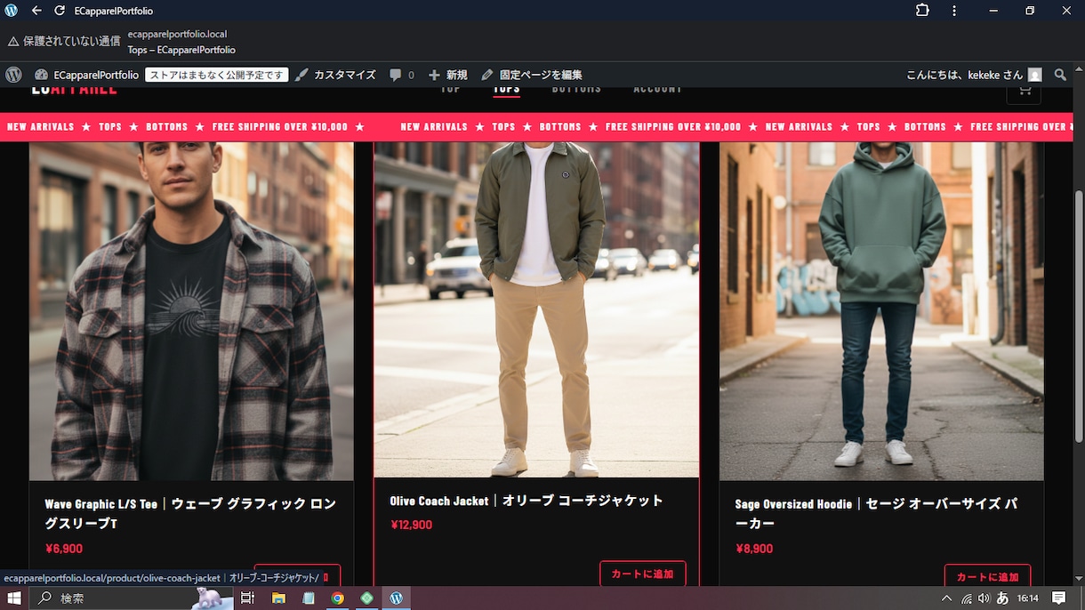
Task: Click the not-secure warning triangle icon
Action: pos(13,41)
